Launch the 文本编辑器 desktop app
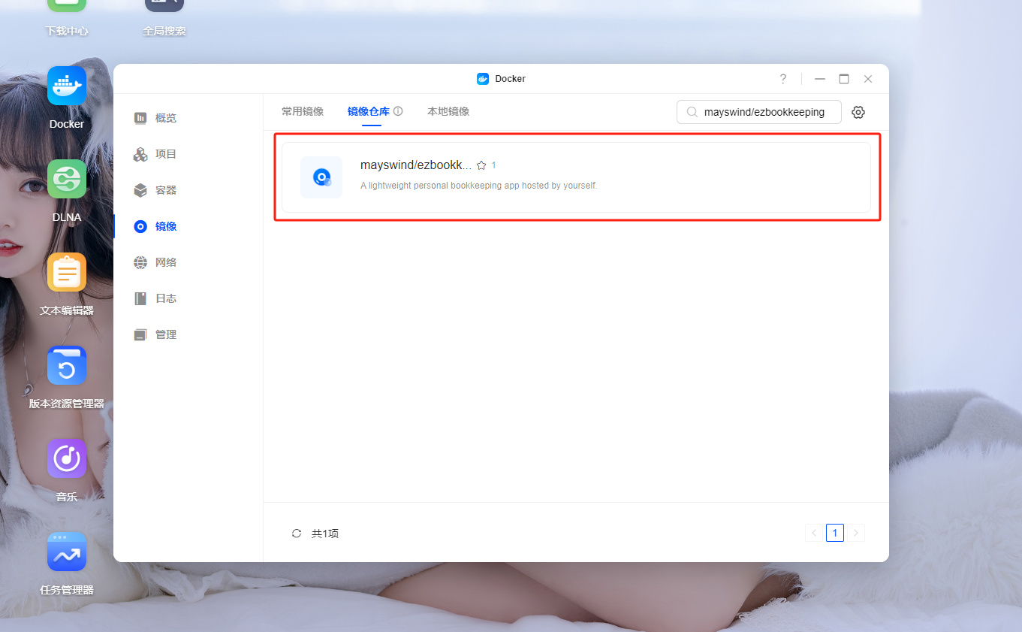 (x=67, y=272)
